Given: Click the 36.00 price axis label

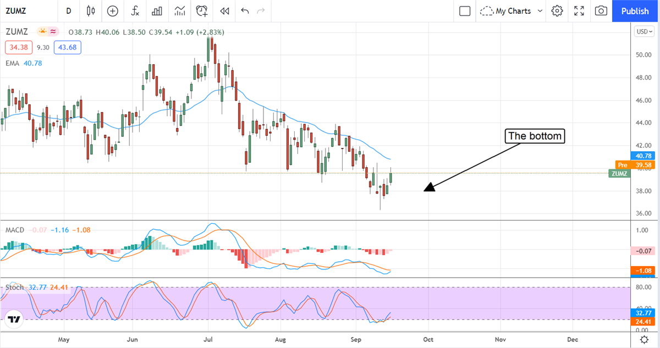Looking at the screenshot, I should point(644,213).
